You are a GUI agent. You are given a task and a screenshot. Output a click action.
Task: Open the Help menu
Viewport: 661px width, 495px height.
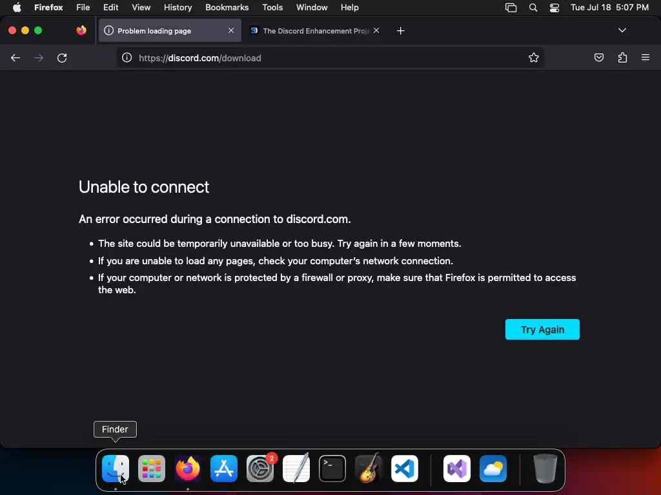pos(349,8)
